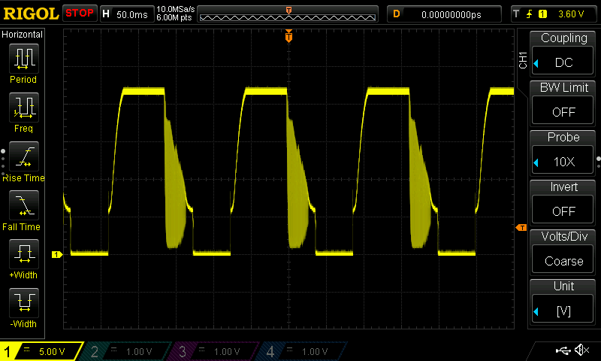The height and width of the screenshot is (361, 601).
Task: Click the CH1 vertical menu label
Action: (522, 60)
